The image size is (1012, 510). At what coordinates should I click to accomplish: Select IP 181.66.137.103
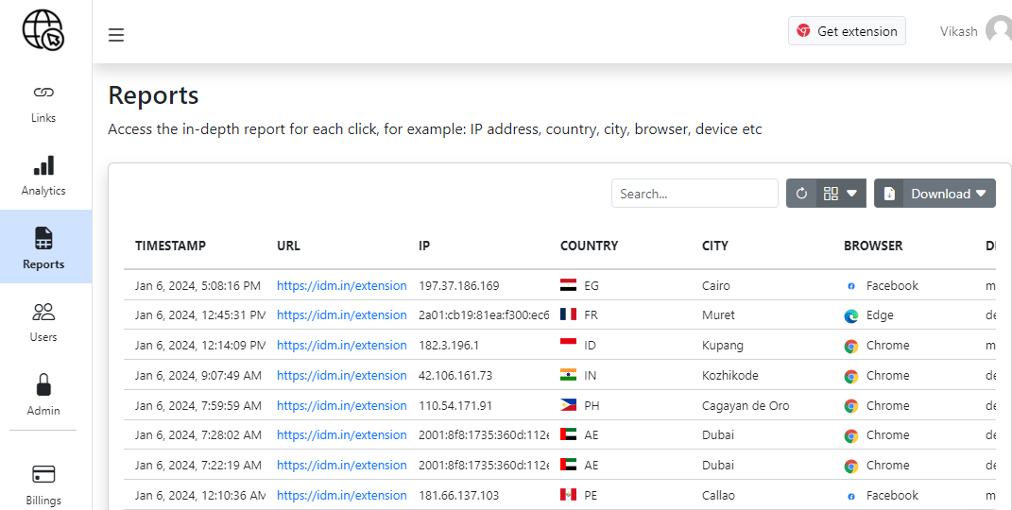[459, 495]
